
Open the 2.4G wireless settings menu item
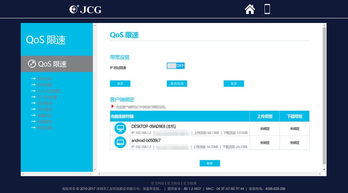pos(48,91)
